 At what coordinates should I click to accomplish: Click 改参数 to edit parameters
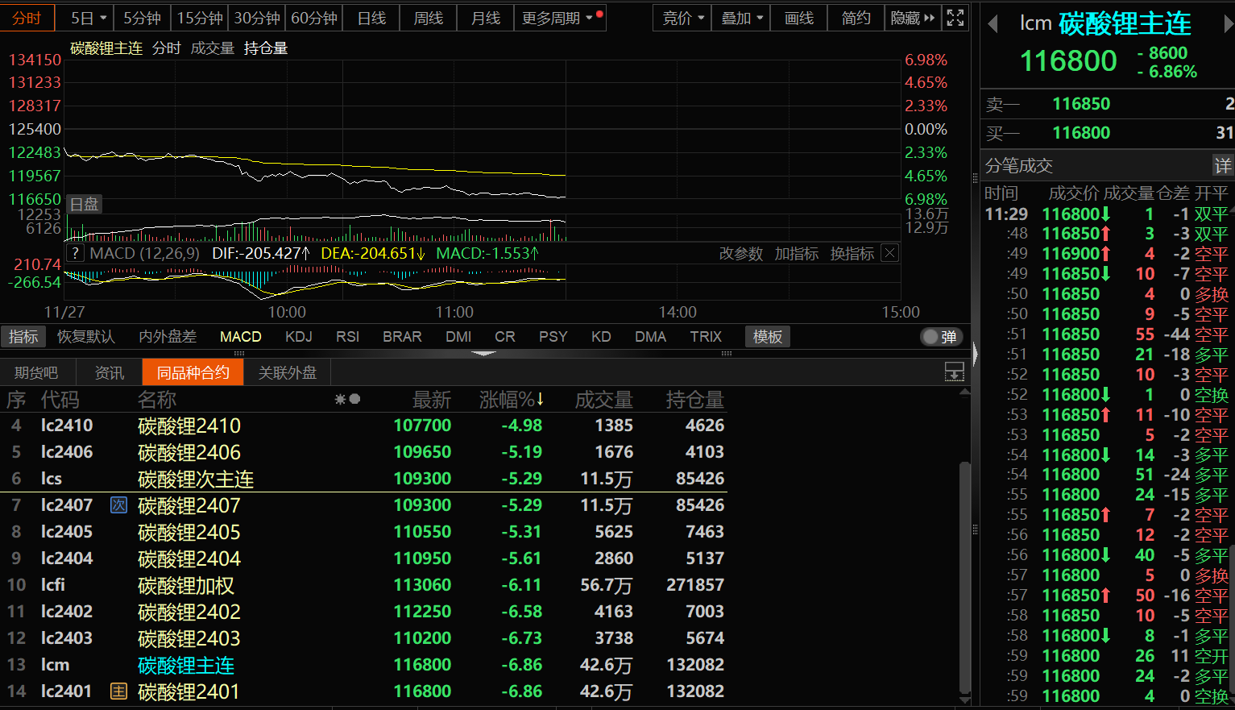pos(741,254)
